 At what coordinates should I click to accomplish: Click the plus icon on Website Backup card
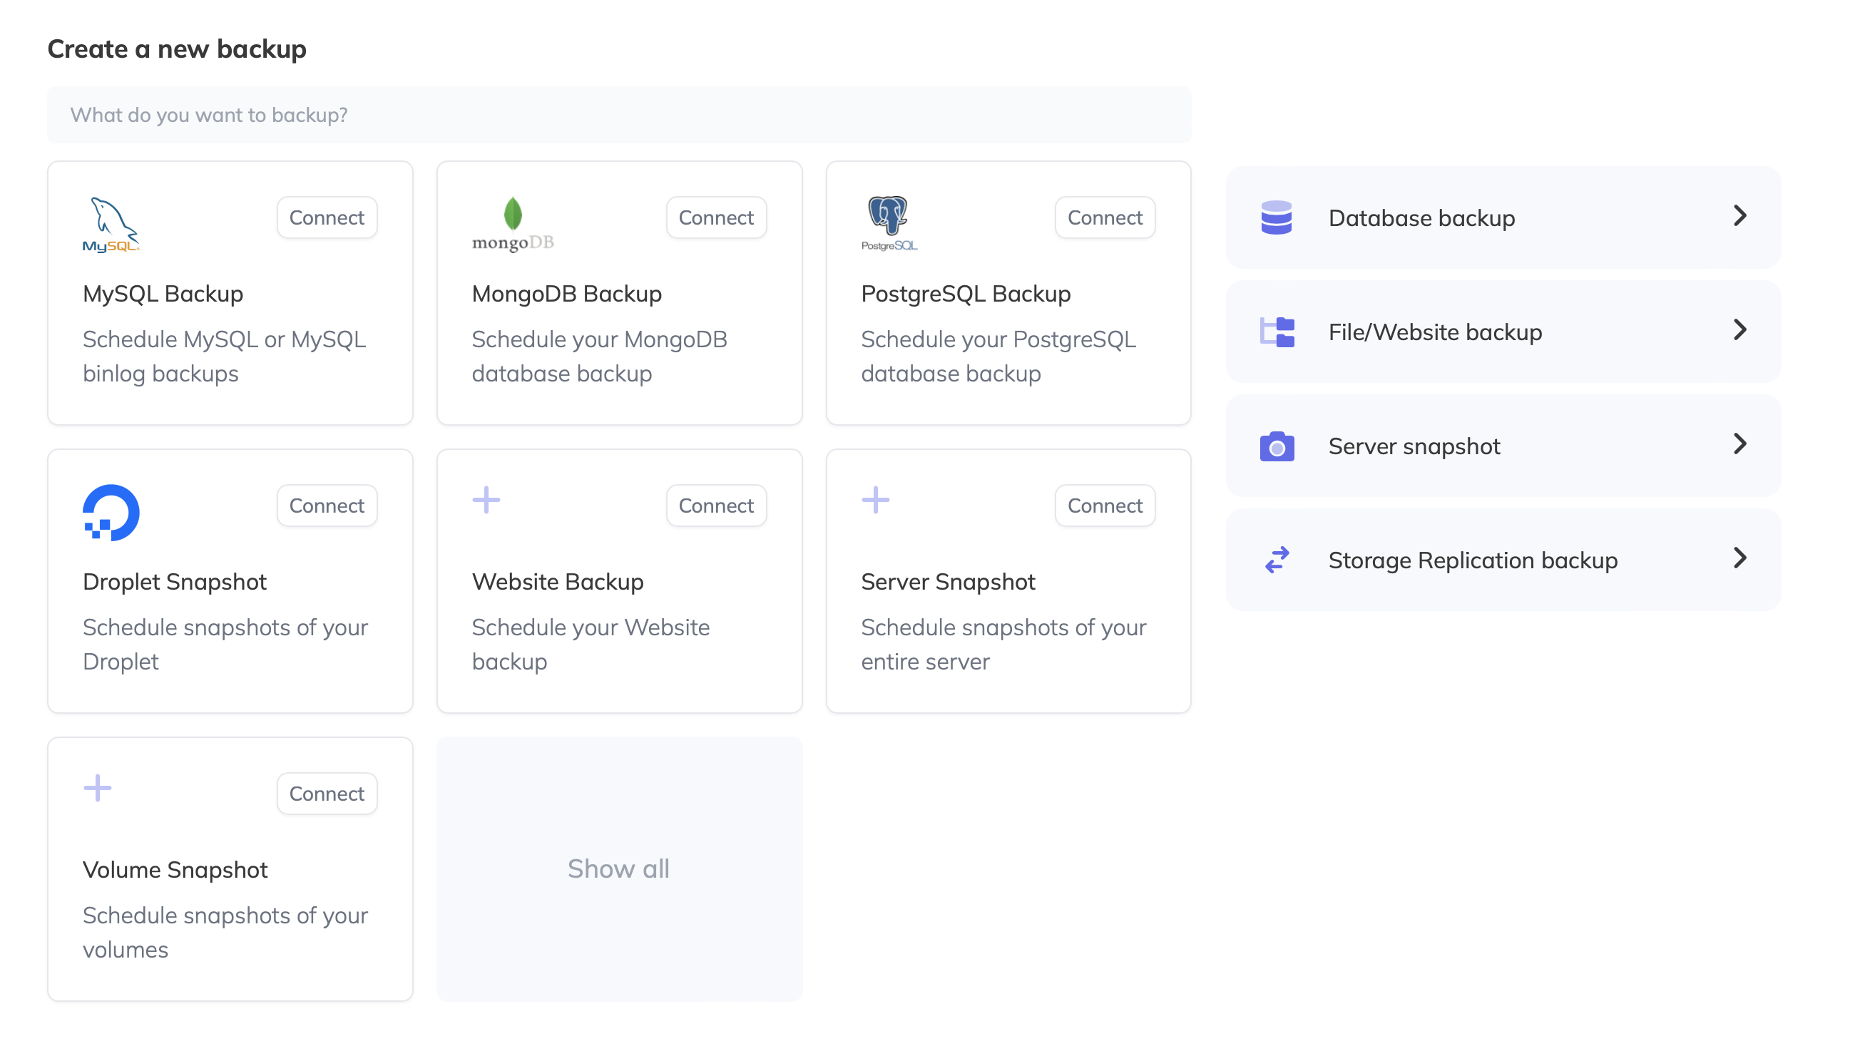(486, 499)
